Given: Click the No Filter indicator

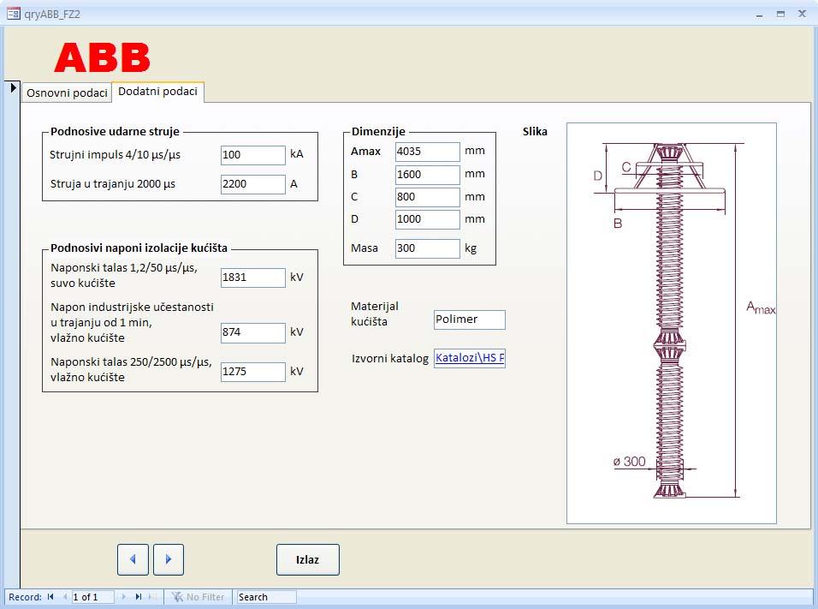Looking at the screenshot, I should [199, 596].
